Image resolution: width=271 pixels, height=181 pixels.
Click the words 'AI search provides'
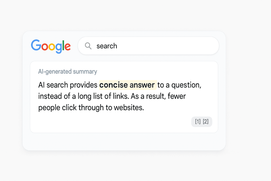point(68,85)
